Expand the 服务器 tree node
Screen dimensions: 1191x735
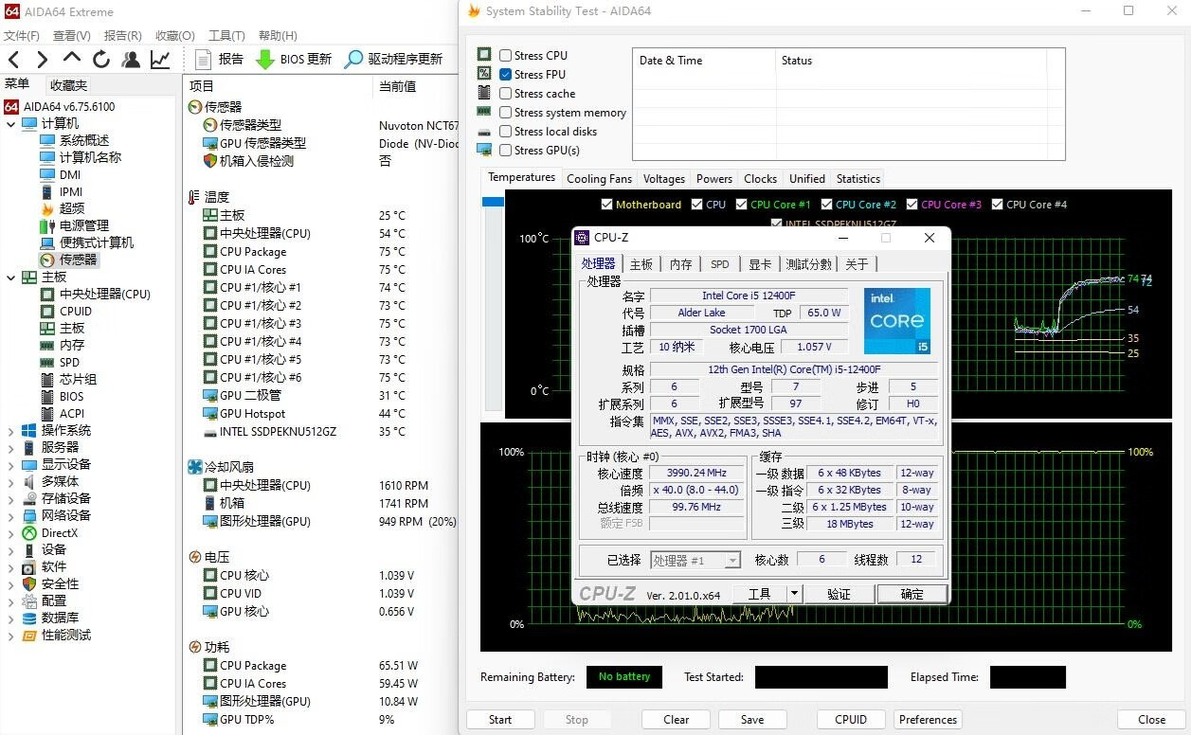pos(11,447)
